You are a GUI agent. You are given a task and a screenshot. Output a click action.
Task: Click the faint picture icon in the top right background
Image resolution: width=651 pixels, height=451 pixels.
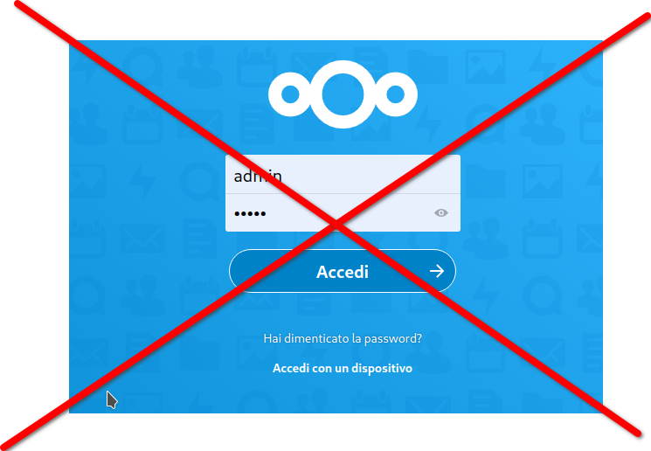(485, 66)
